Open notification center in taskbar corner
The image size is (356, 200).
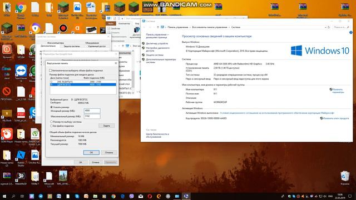(350, 196)
